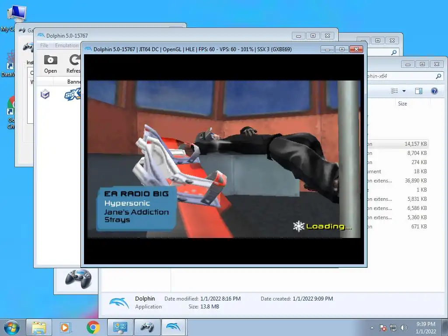Select the file sized 6,586 KB

click(398, 208)
